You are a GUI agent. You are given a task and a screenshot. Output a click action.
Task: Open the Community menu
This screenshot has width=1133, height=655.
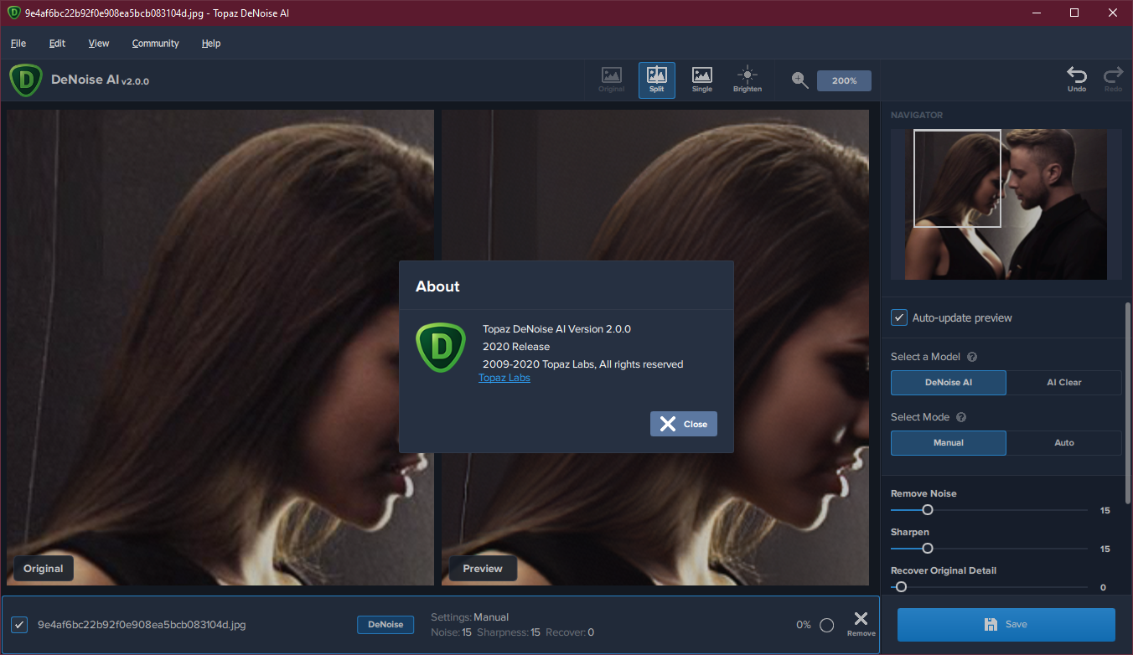tap(156, 43)
